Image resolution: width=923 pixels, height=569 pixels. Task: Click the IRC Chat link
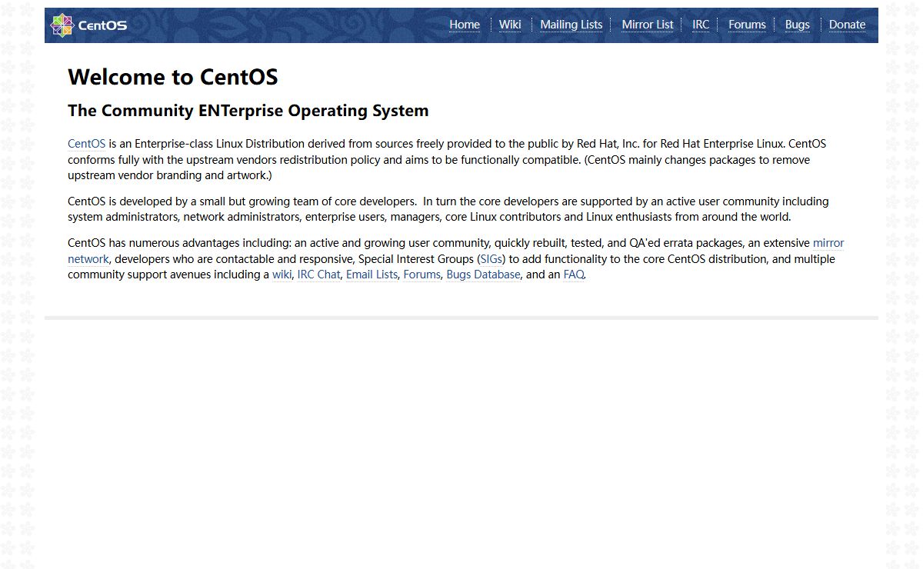(318, 275)
